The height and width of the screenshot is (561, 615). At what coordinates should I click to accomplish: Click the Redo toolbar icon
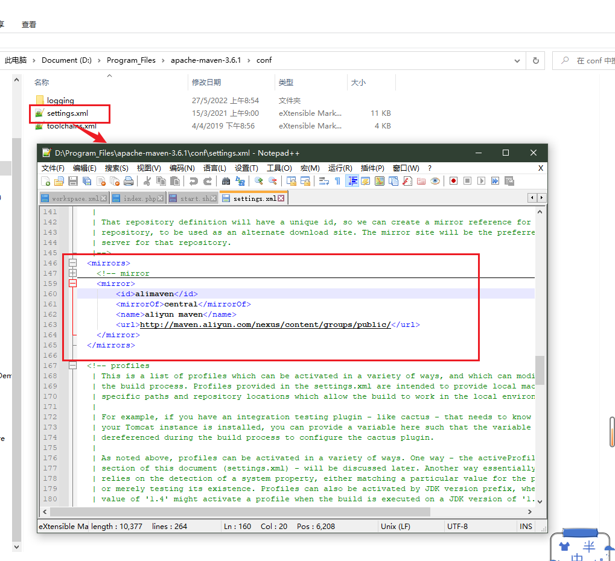[x=208, y=181]
